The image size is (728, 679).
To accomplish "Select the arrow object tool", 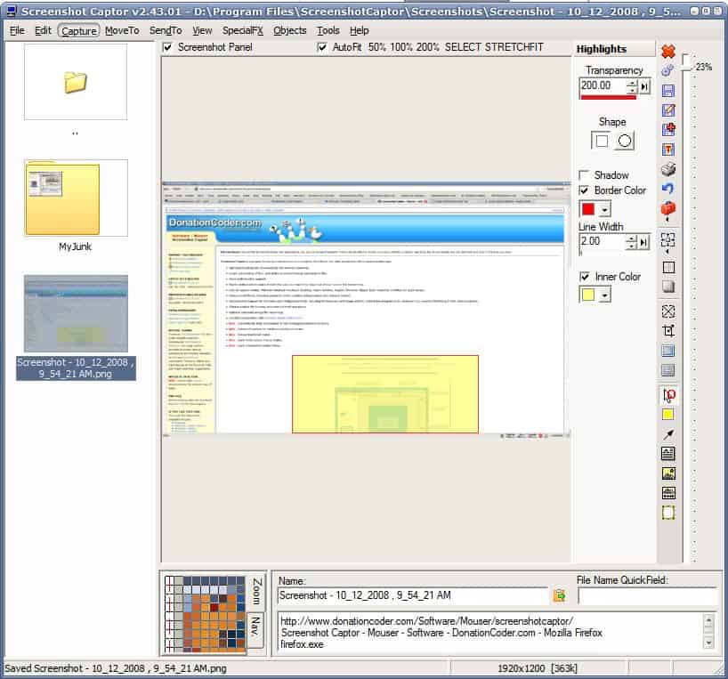I will [668, 434].
